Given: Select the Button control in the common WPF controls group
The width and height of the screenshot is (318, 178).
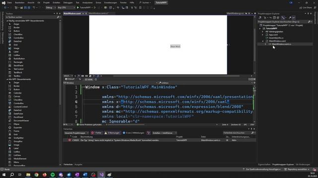Looking at the screenshot, I should pos(16,31).
